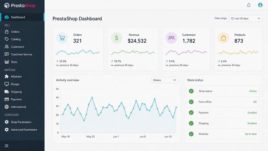Click the date range dropdown chevron arrow

(259, 18)
